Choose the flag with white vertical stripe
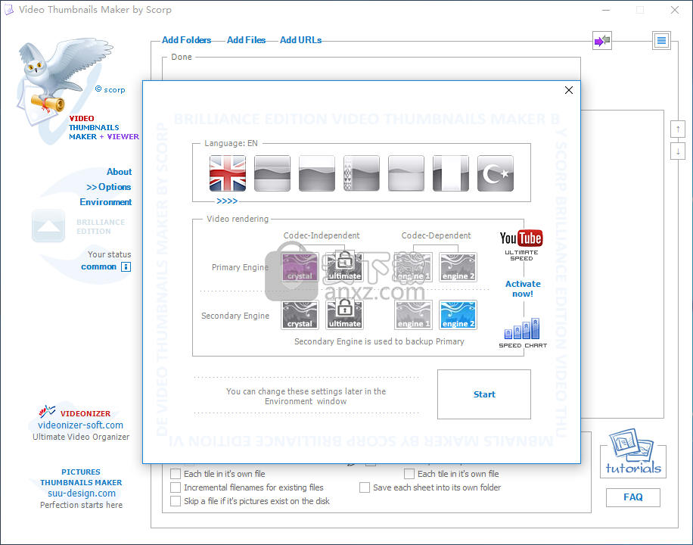Screen dimensions: 693x545 point(451,173)
